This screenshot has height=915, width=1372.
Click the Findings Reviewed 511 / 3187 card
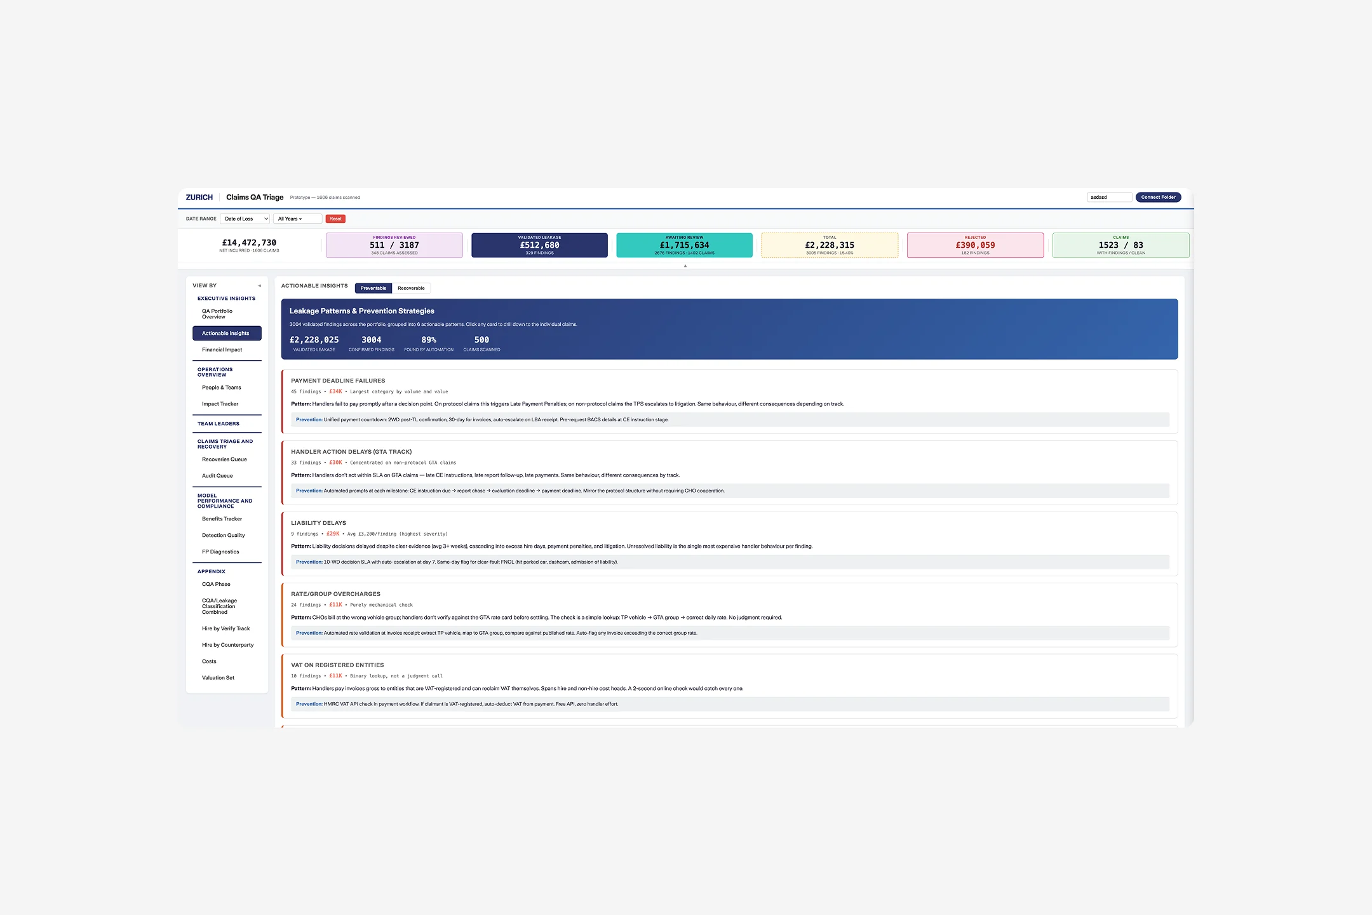pos(394,245)
